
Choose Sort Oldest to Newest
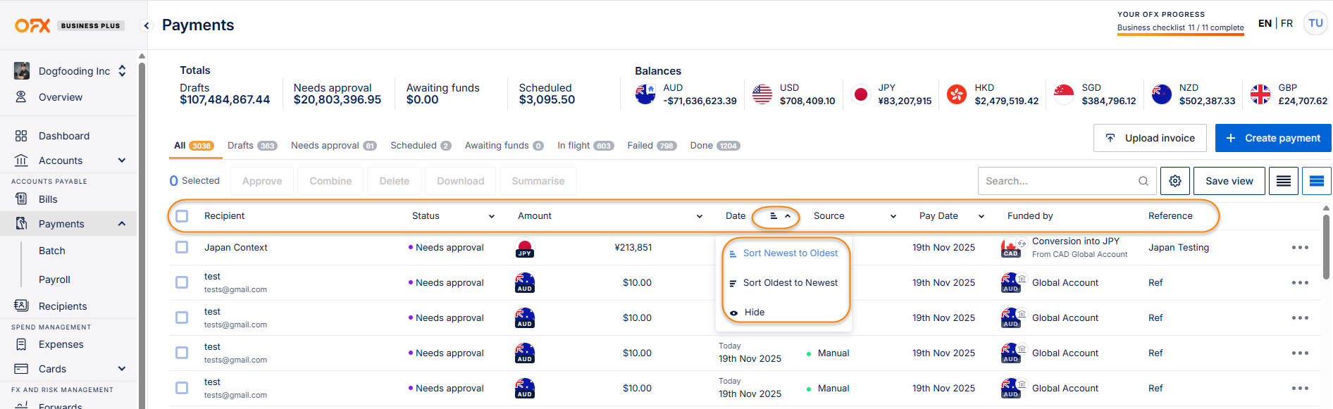(x=790, y=283)
